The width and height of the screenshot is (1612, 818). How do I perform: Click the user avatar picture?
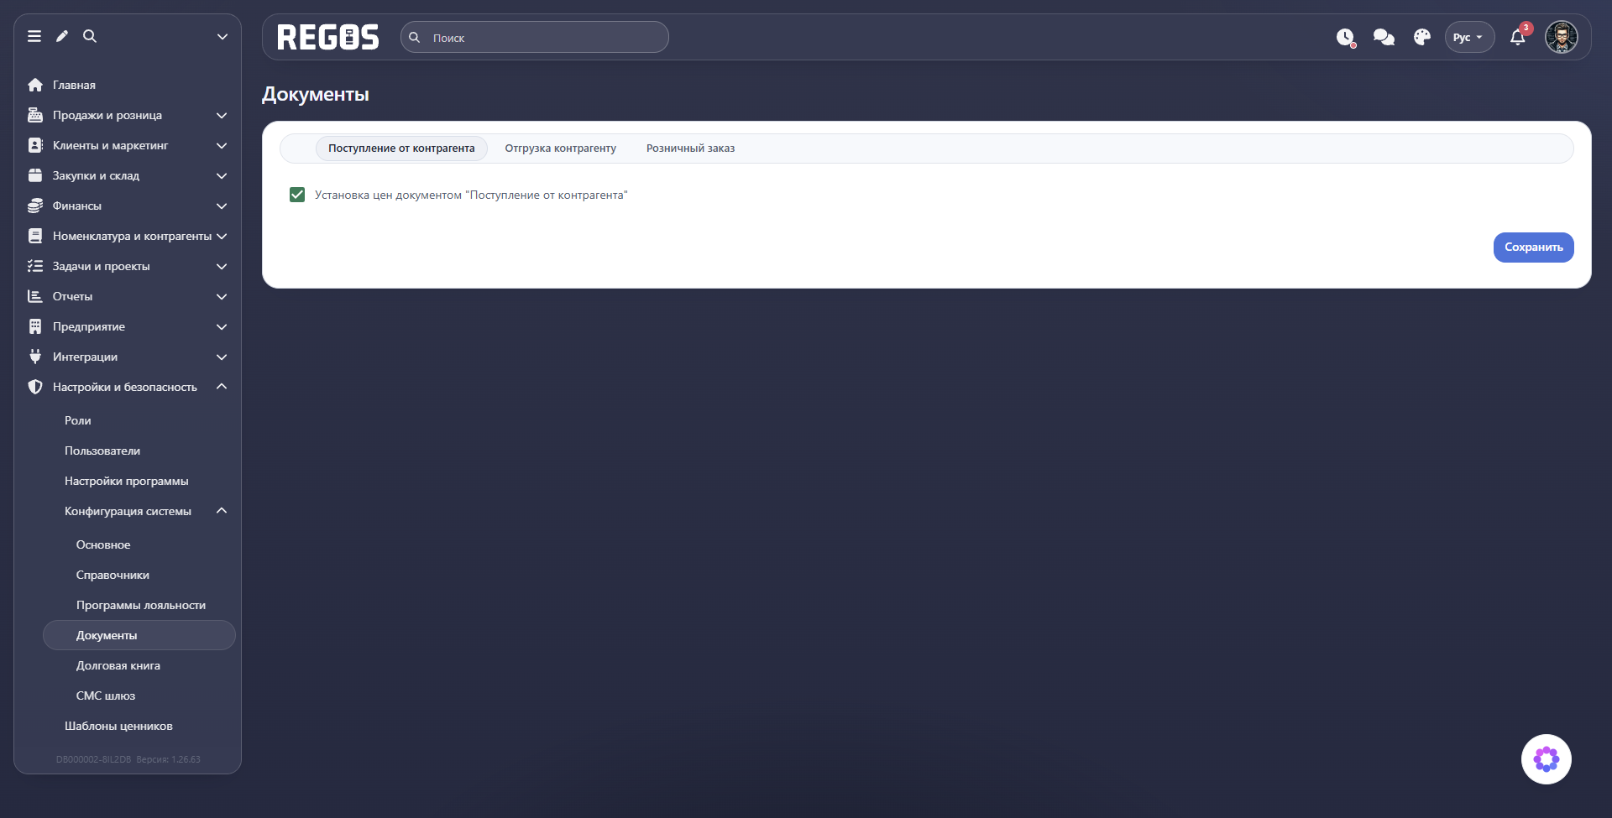[x=1562, y=37]
